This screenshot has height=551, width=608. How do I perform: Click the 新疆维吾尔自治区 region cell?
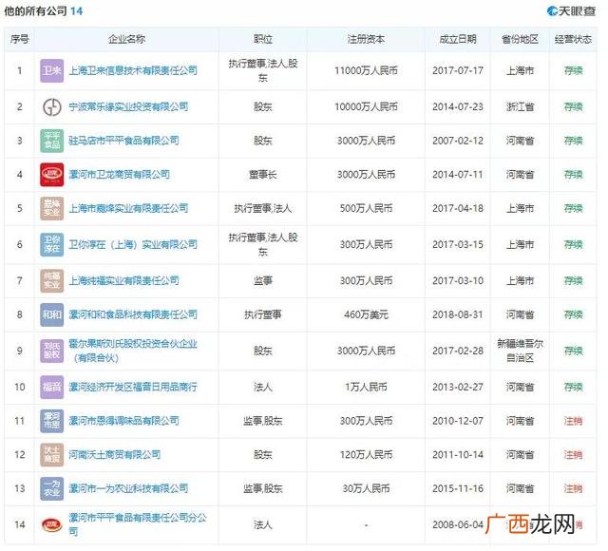(520, 351)
